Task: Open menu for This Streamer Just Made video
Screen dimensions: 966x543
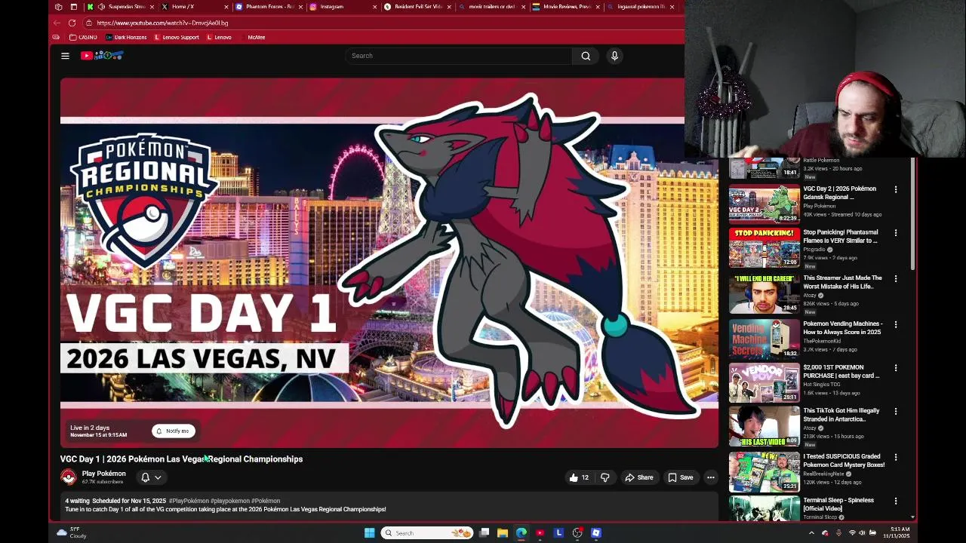Action: pos(896,279)
